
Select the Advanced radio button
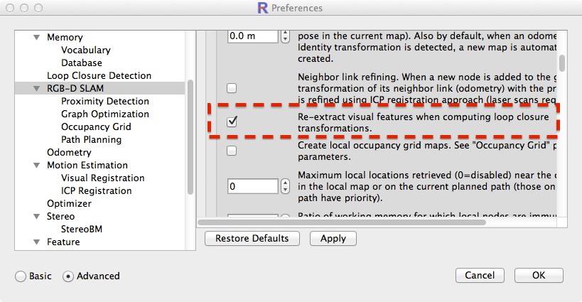coord(69,276)
